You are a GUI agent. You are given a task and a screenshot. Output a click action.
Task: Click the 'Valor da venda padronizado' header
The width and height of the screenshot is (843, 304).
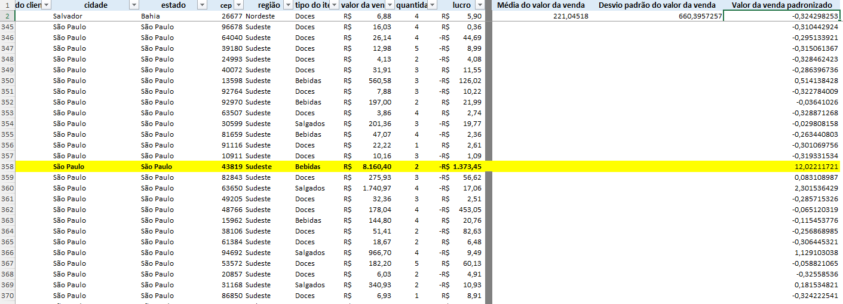pos(782,5)
